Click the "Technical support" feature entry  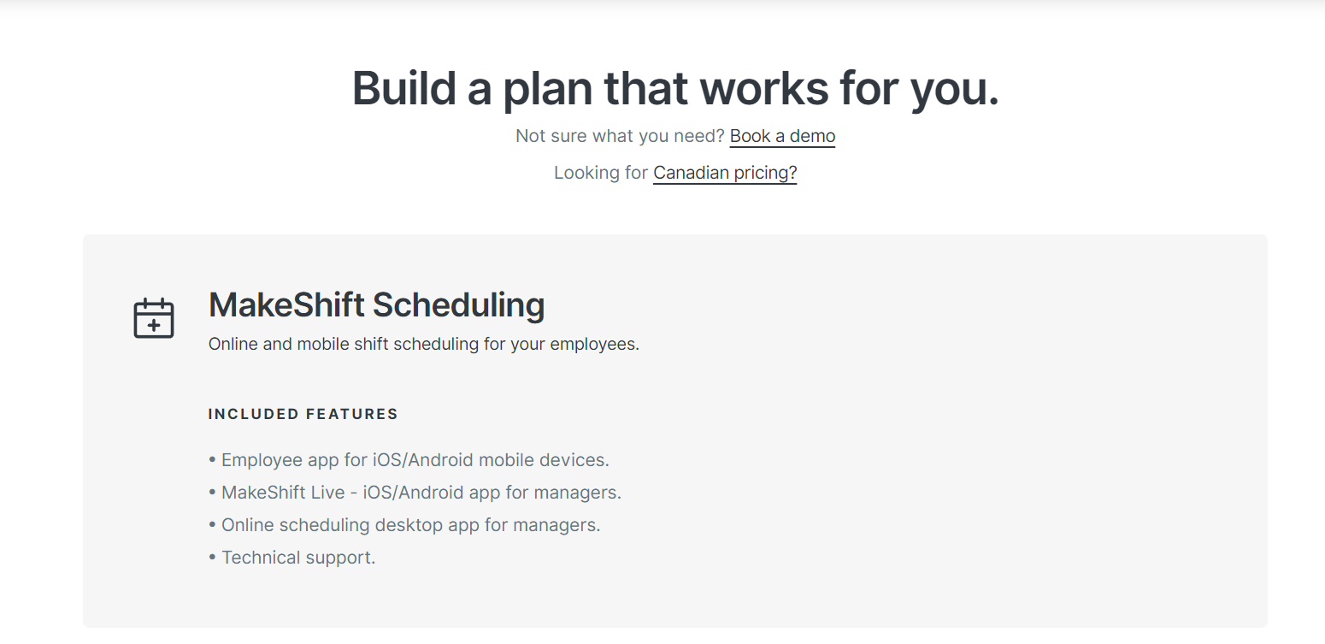pyautogui.click(x=298, y=557)
